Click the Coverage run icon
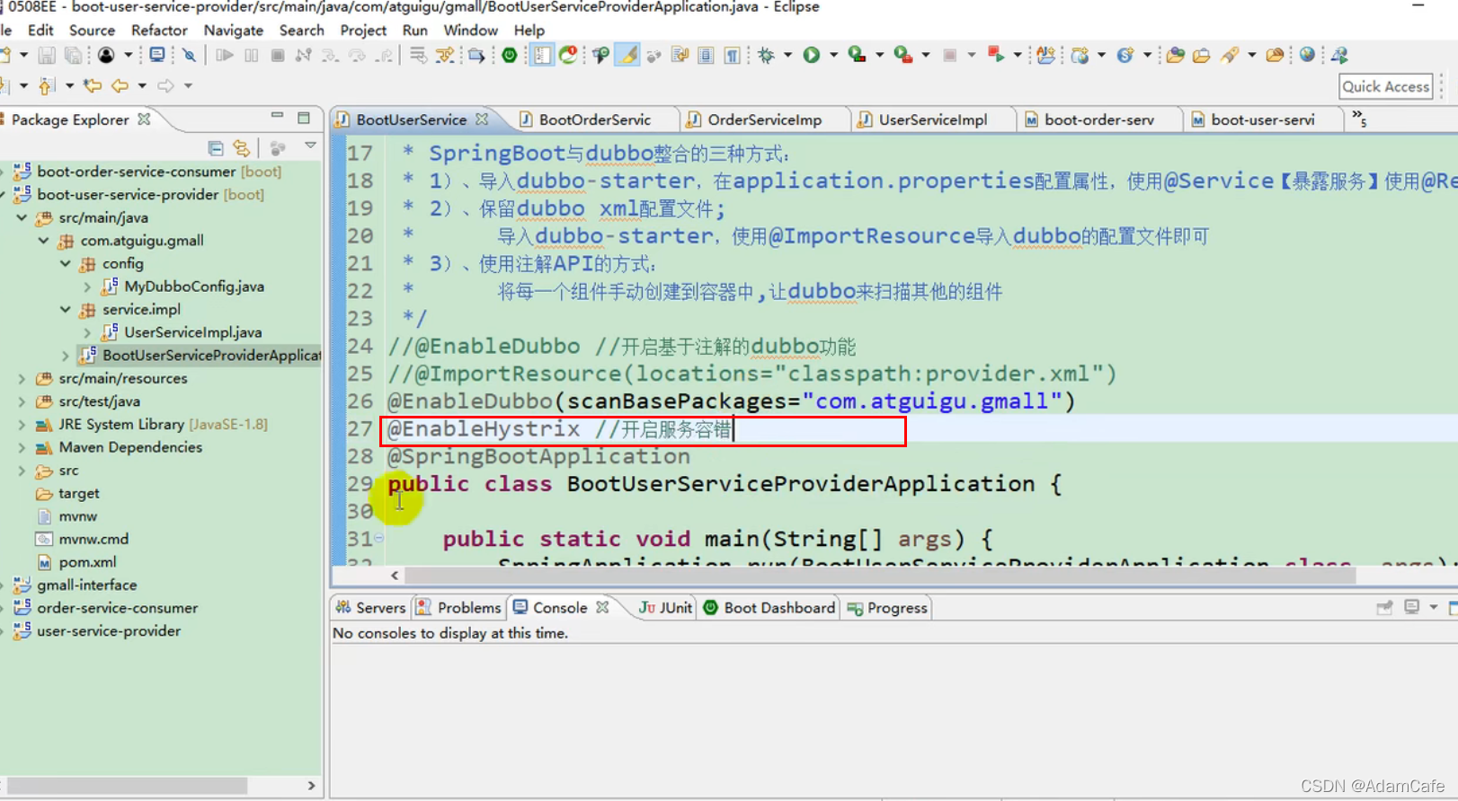 [858, 56]
